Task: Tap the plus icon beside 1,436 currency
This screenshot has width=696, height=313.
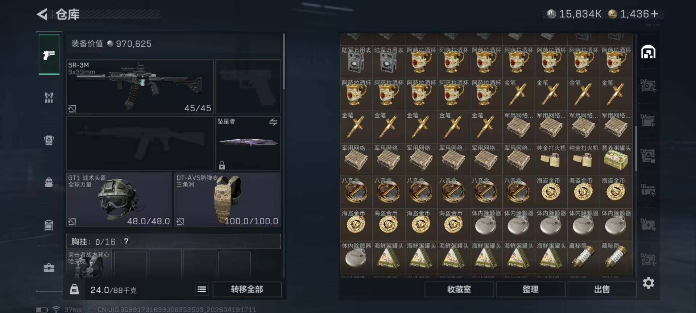Action: [655, 14]
